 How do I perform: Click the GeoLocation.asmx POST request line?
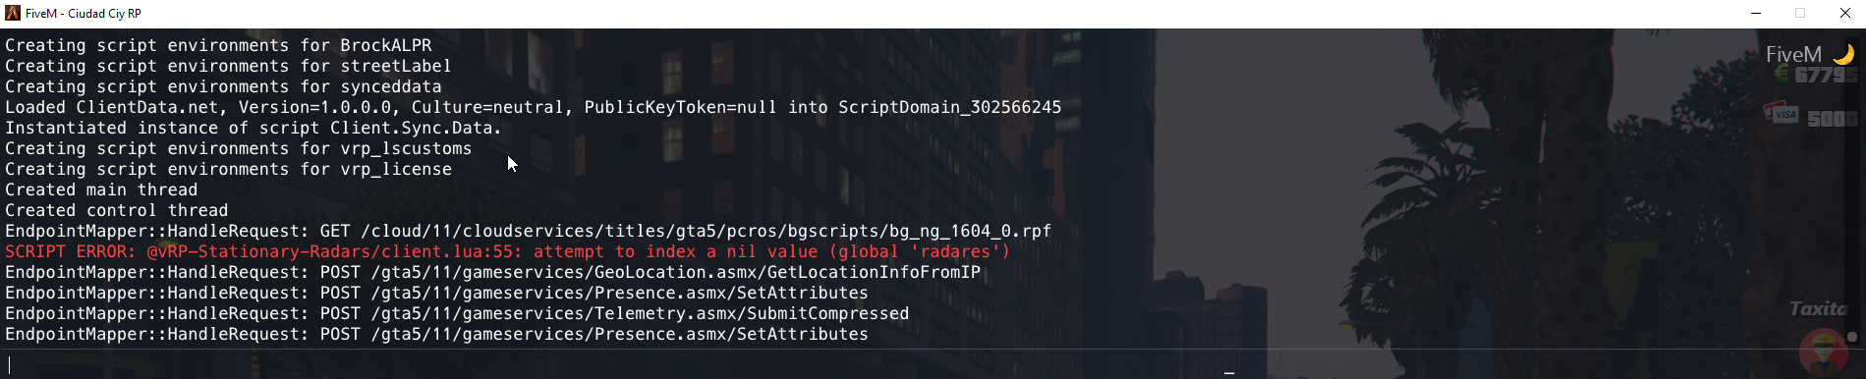coord(492,272)
